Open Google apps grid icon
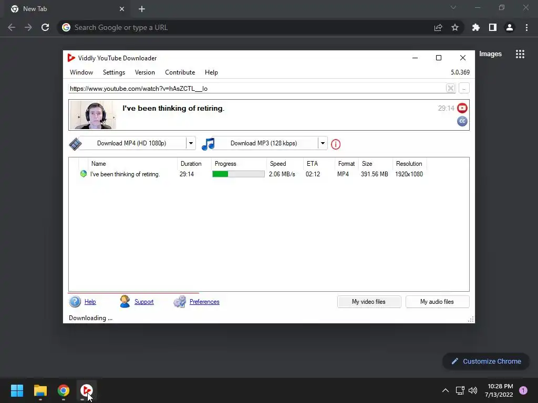 pos(520,54)
